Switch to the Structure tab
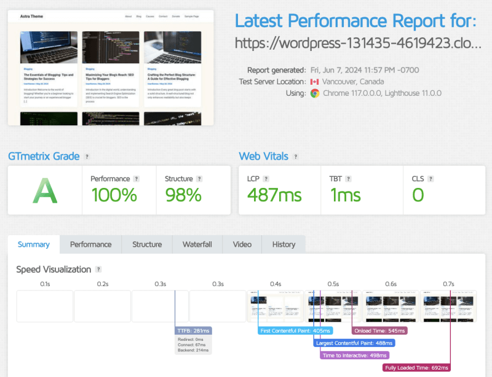Image resolution: width=492 pixels, height=377 pixels. [x=147, y=244]
